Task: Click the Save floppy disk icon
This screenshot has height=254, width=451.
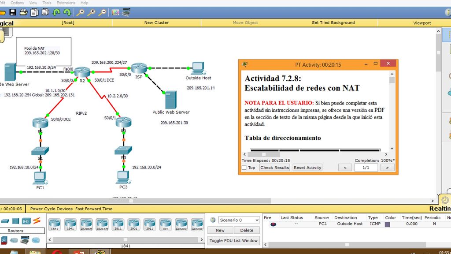Action: point(13,12)
